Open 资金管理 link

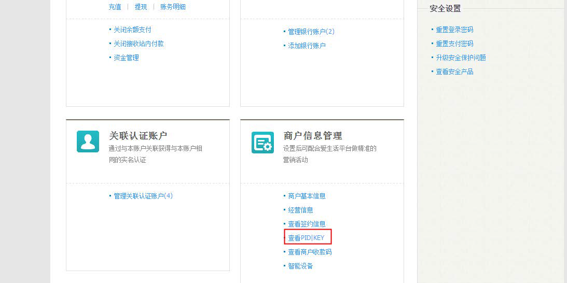click(126, 58)
